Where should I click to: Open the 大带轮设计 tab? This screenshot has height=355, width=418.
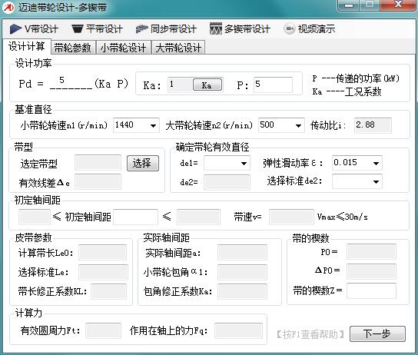pyautogui.click(x=178, y=48)
